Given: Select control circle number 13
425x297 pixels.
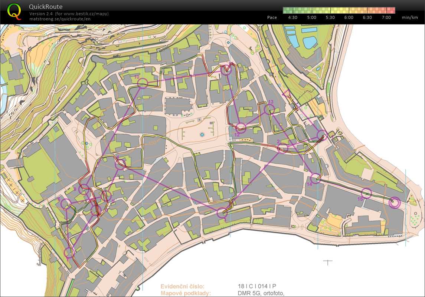Looking at the screenshot, I should [x=269, y=109].
